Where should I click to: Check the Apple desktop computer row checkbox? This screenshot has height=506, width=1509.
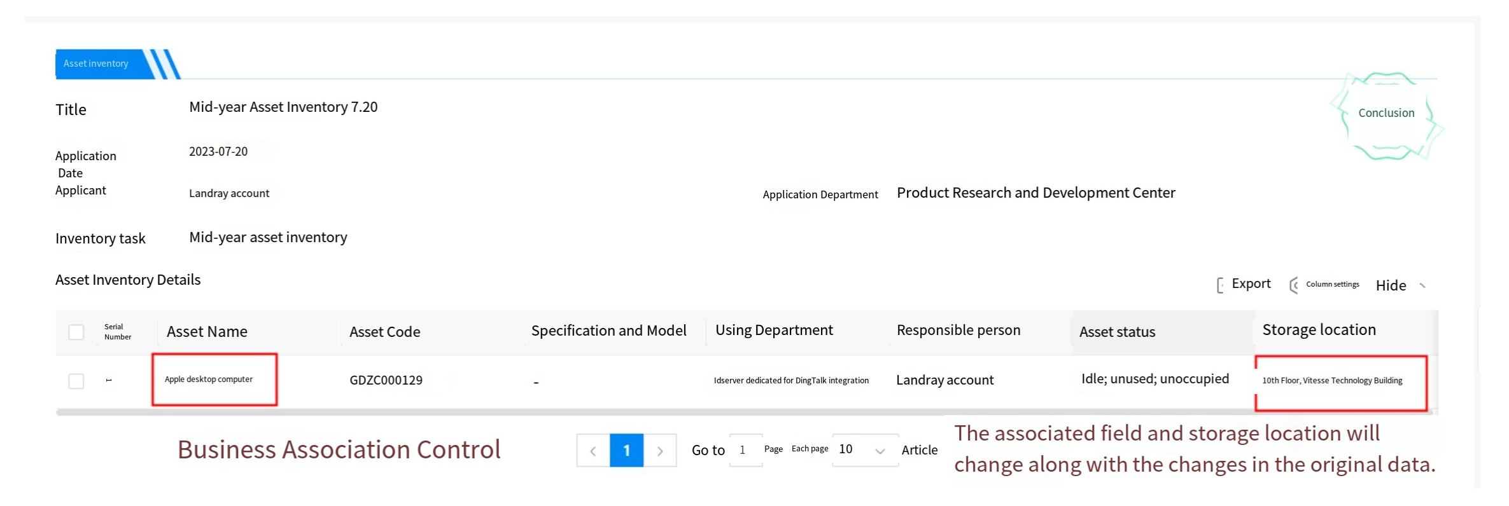tap(76, 381)
